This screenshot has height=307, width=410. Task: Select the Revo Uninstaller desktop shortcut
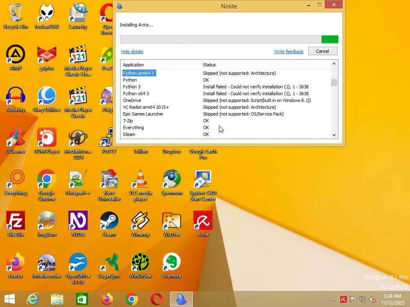coord(109,185)
